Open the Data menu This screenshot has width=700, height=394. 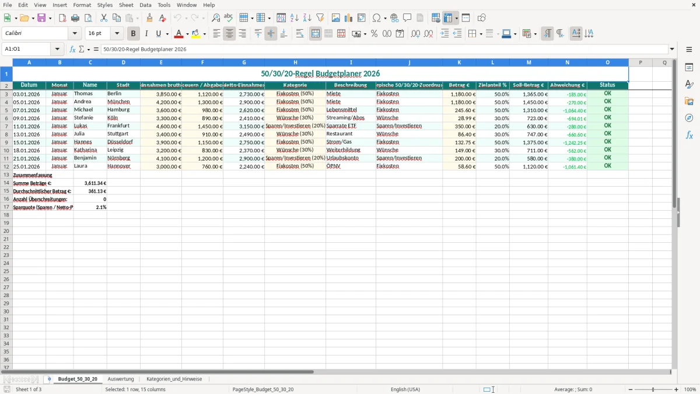point(145,5)
